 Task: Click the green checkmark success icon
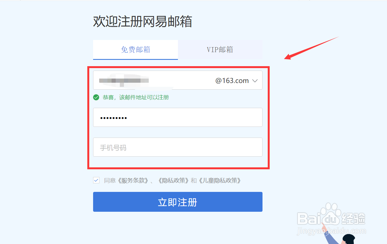coord(96,97)
